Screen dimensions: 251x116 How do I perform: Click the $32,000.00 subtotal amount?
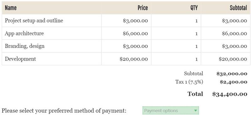point(232,74)
